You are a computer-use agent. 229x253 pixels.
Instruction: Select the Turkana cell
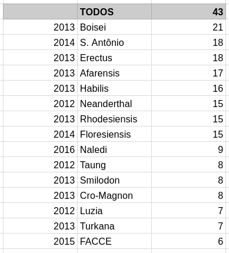(114, 226)
